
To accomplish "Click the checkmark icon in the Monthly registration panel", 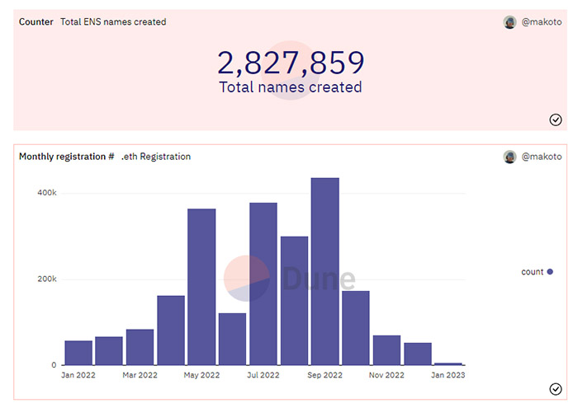I will (556, 389).
